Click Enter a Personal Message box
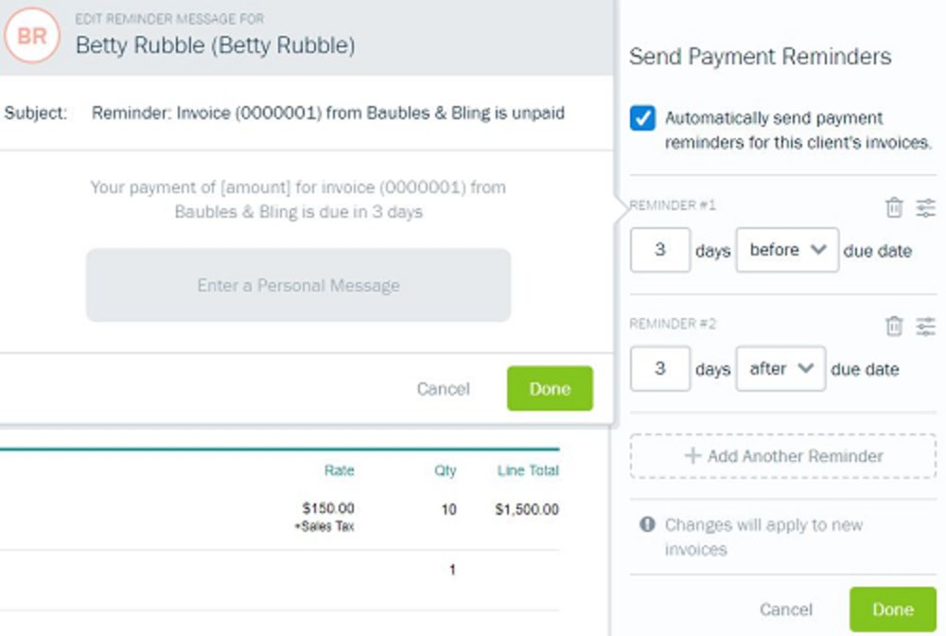The image size is (946, 636). (x=299, y=285)
